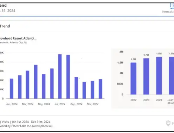Click the 2023 year axis label
The image size is (174, 133).
(x=146, y=100)
